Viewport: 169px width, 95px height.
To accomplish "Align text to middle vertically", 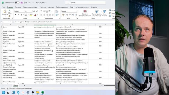I will (44, 11).
